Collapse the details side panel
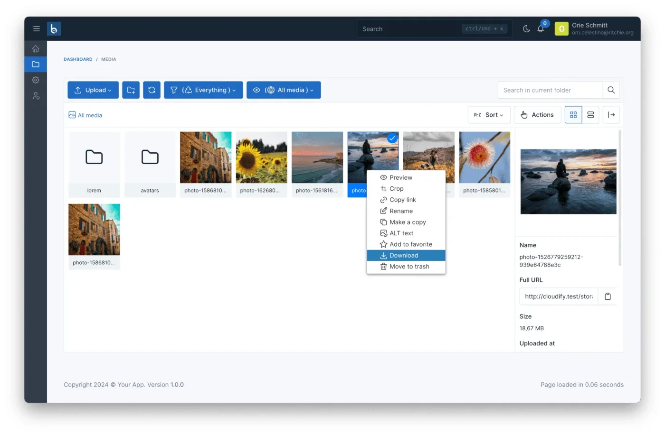665x435 pixels. tap(611, 115)
